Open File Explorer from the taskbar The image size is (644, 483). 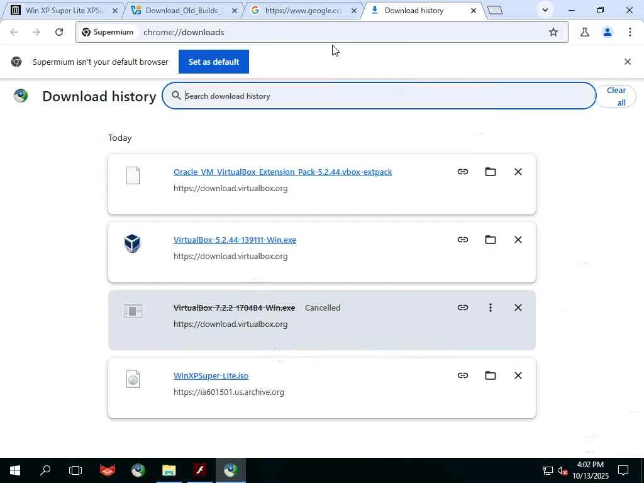tap(169, 470)
